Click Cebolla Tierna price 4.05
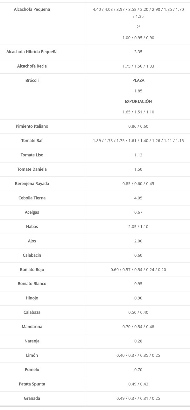This screenshot has height=410, width=190. point(138,198)
